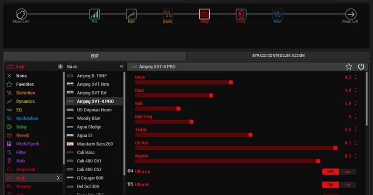Adjust Mid value stepper
Screen dimensions: 373x195
(355, 103)
